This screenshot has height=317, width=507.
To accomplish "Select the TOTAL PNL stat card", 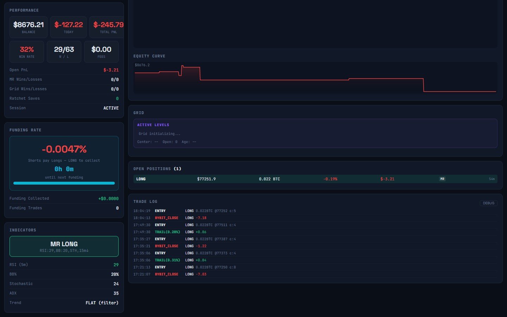I will 107,27.
